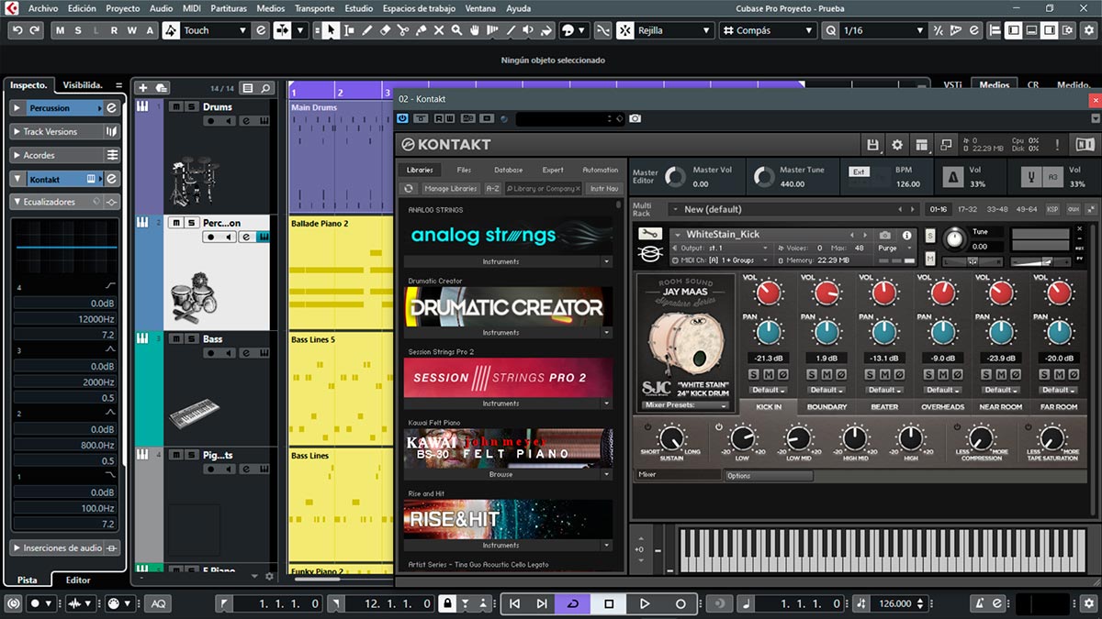Select the Split scissors tool

[403, 30]
